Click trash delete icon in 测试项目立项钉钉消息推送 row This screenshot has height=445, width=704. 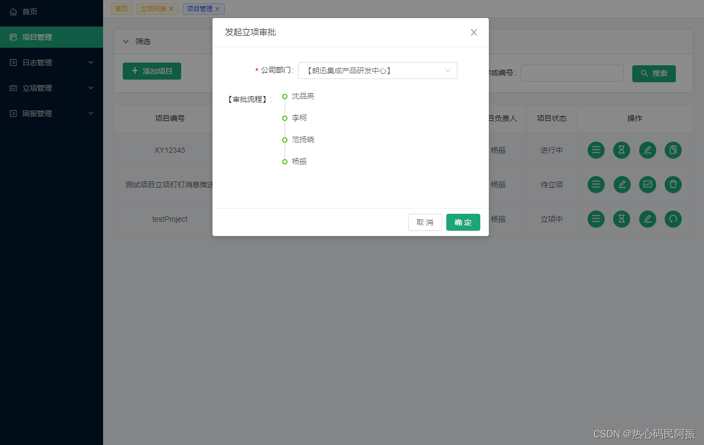pos(673,185)
